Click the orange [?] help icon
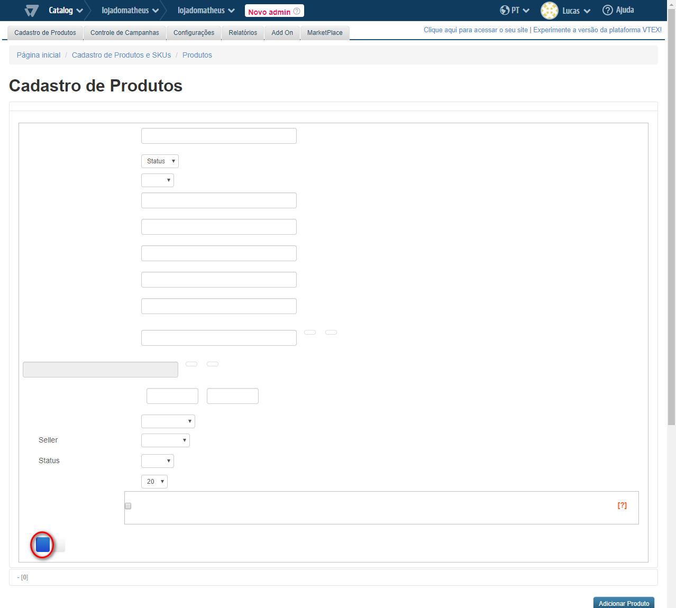 click(x=622, y=505)
